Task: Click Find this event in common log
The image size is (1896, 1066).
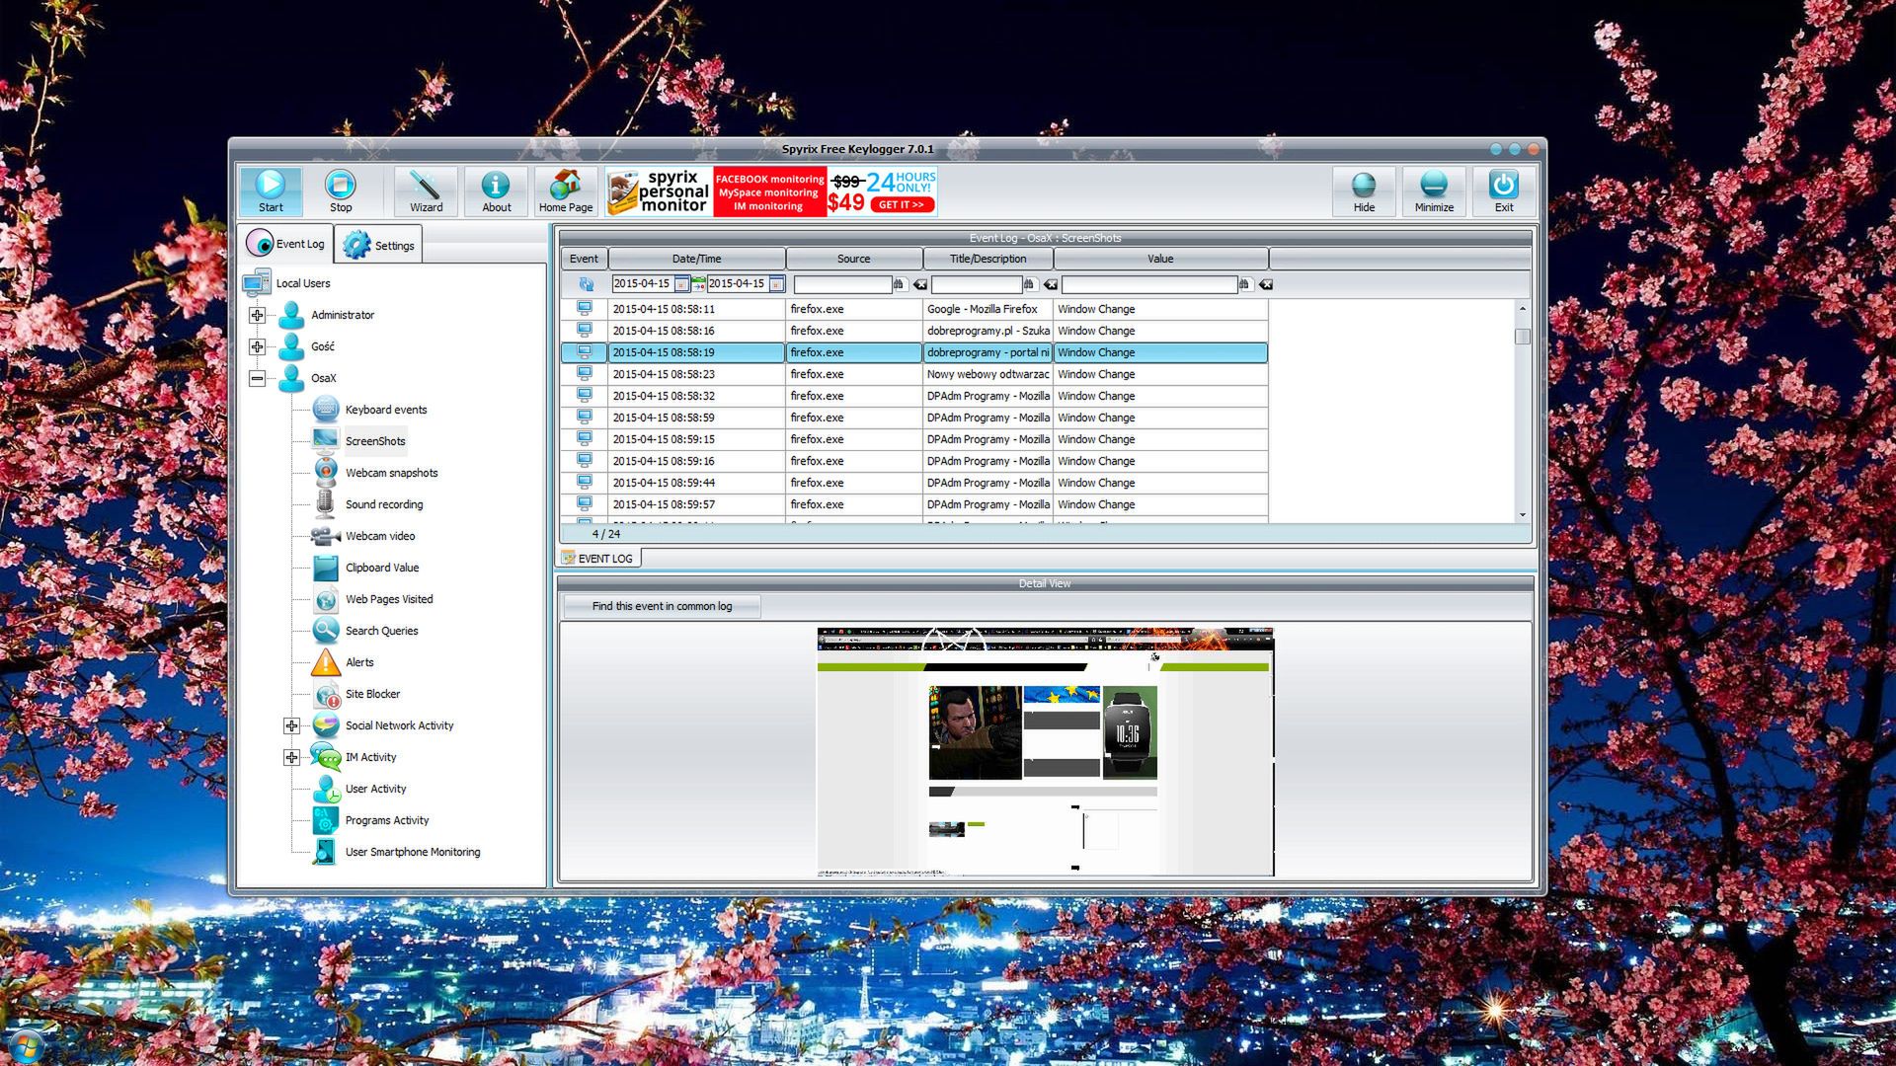Action: (x=660, y=605)
